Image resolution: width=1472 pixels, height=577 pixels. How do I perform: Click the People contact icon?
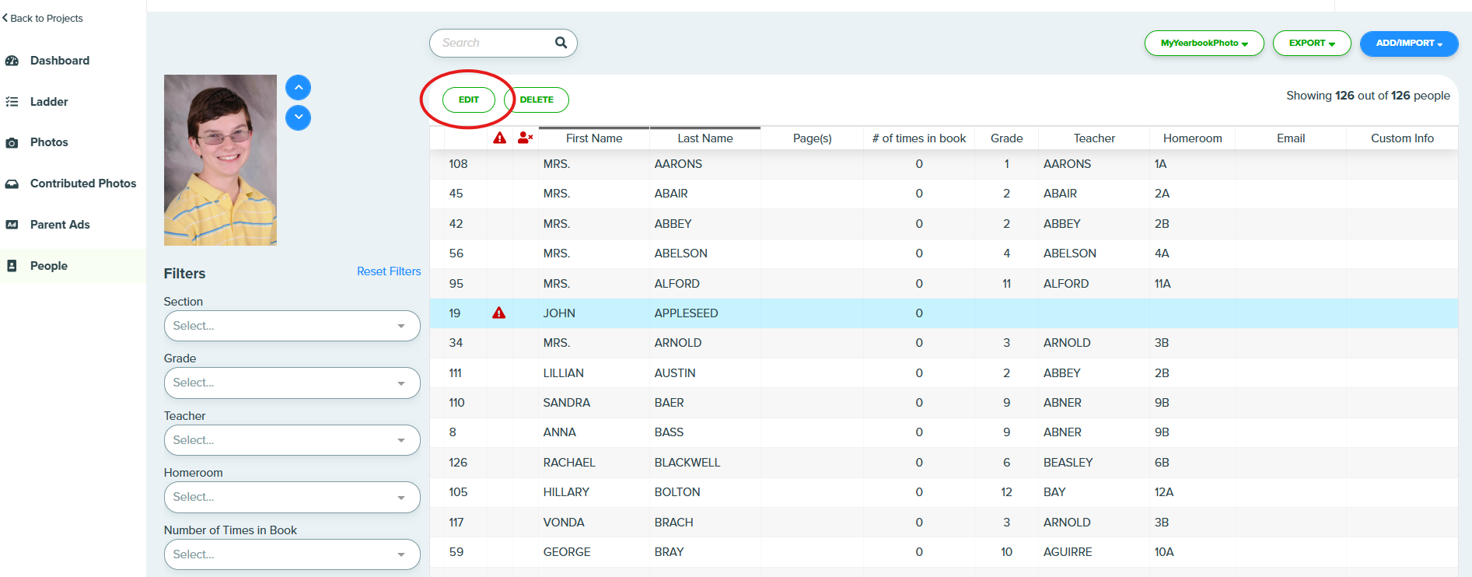(x=12, y=266)
